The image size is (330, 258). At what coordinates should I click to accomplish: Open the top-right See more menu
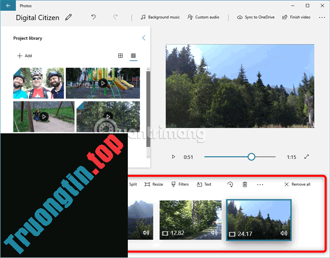[322, 17]
